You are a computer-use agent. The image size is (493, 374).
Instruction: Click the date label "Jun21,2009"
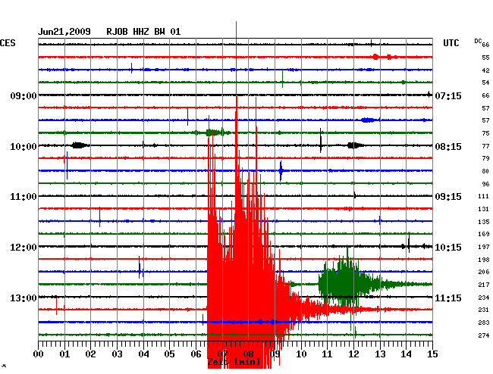click(64, 32)
